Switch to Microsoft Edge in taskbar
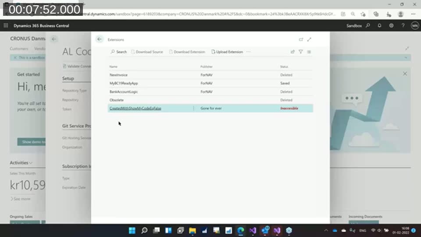Viewport: 421px width, 237px height. tap(241, 230)
